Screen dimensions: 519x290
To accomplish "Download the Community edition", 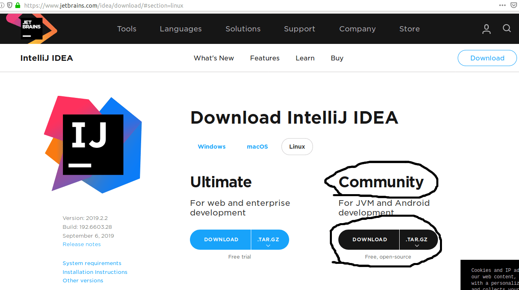I will click(x=369, y=240).
